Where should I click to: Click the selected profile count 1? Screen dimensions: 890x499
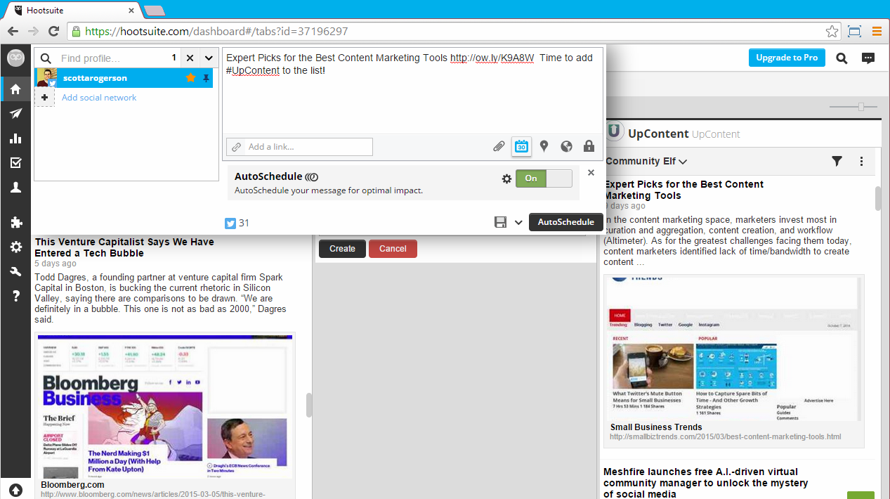pyautogui.click(x=174, y=58)
